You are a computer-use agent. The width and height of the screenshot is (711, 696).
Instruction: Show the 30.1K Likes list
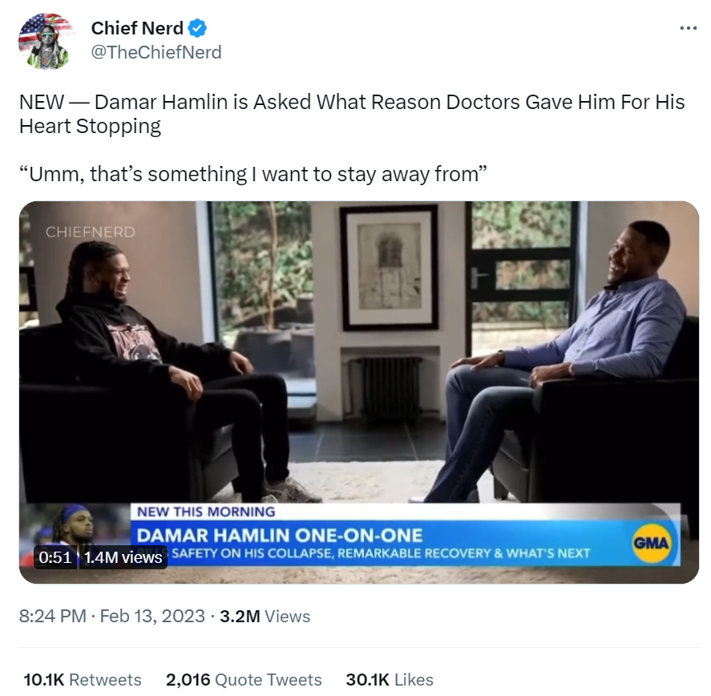coord(390,680)
